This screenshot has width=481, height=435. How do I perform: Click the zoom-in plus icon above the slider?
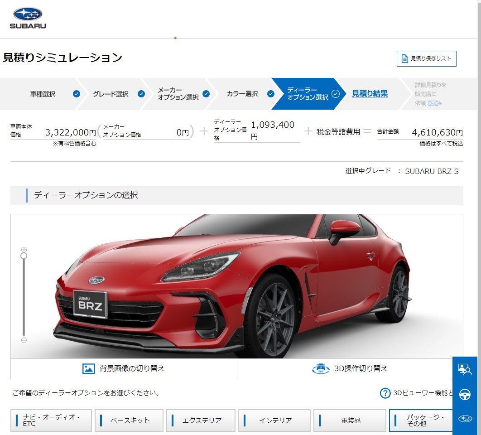[24, 250]
